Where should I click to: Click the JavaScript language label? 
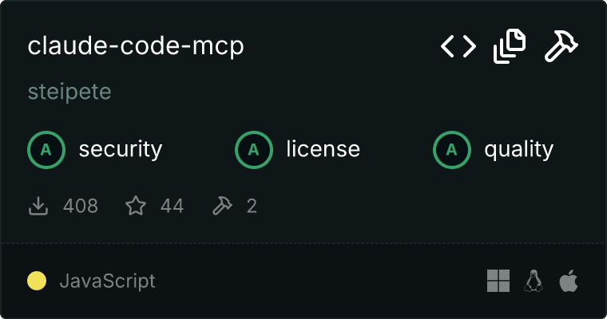(108, 281)
